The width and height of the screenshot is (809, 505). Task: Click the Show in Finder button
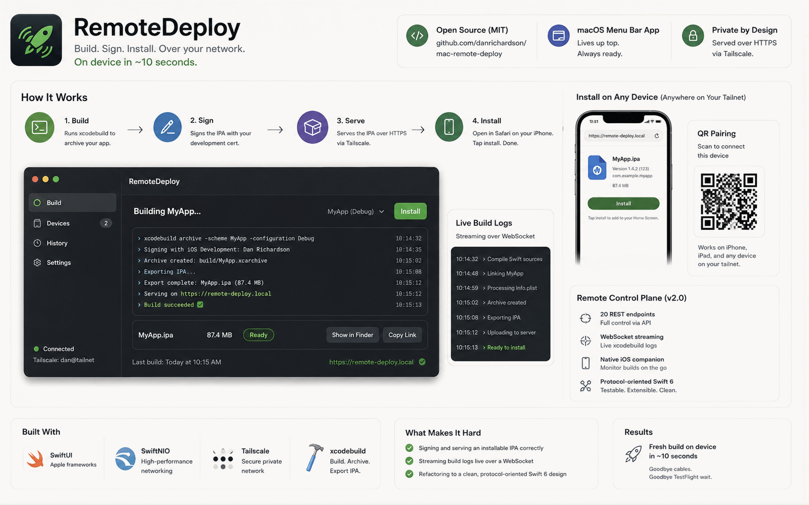pos(352,335)
